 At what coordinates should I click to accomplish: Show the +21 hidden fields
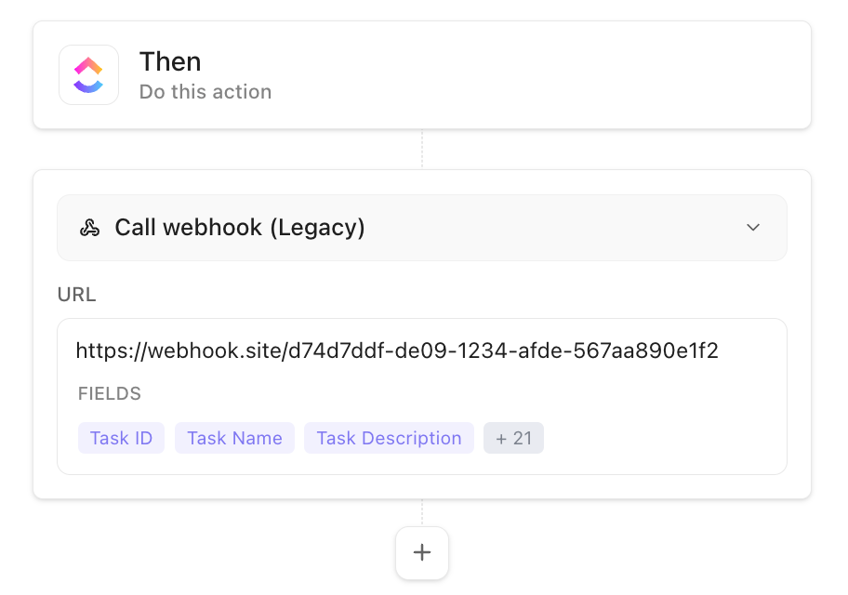(x=513, y=438)
